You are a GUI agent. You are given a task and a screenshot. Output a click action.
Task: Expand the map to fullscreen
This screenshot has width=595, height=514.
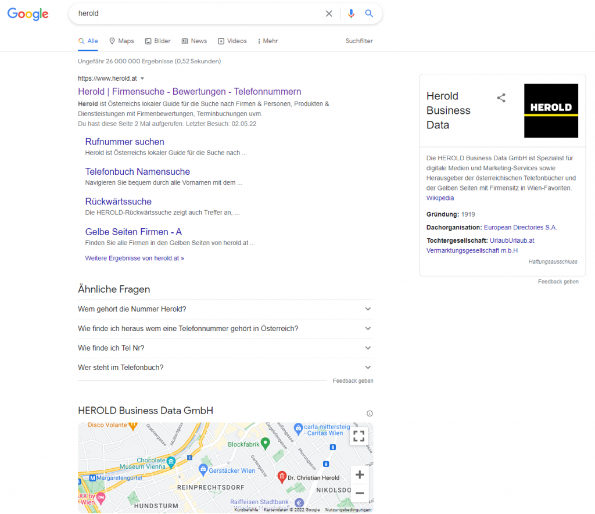click(x=359, y=436)
